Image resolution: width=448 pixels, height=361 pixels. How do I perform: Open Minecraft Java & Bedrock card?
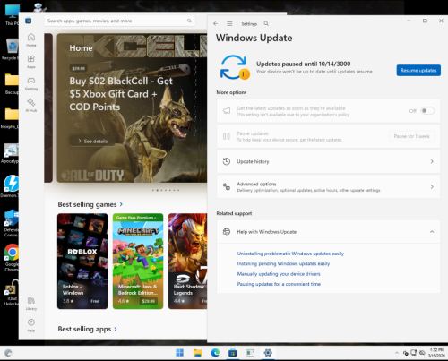pyautogui.click(x=138, y=261)
